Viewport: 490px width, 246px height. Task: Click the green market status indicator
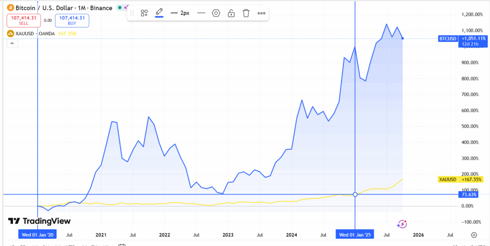click(120, 8)
